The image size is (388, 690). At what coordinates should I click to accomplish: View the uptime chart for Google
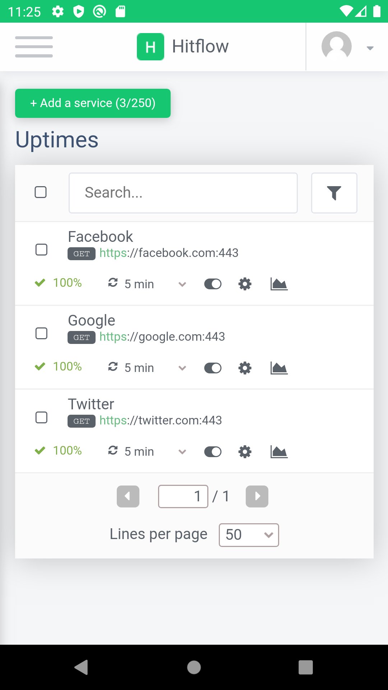coord(278,367)
